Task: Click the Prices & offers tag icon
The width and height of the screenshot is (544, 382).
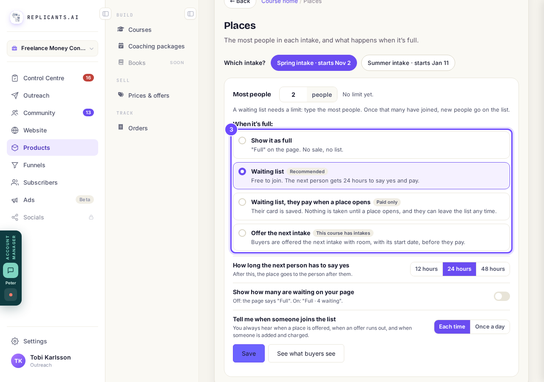Action: [121, 95]
